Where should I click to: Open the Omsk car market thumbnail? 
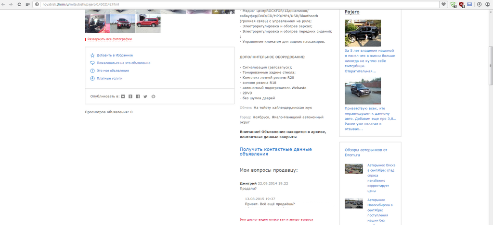pos(354,168)
